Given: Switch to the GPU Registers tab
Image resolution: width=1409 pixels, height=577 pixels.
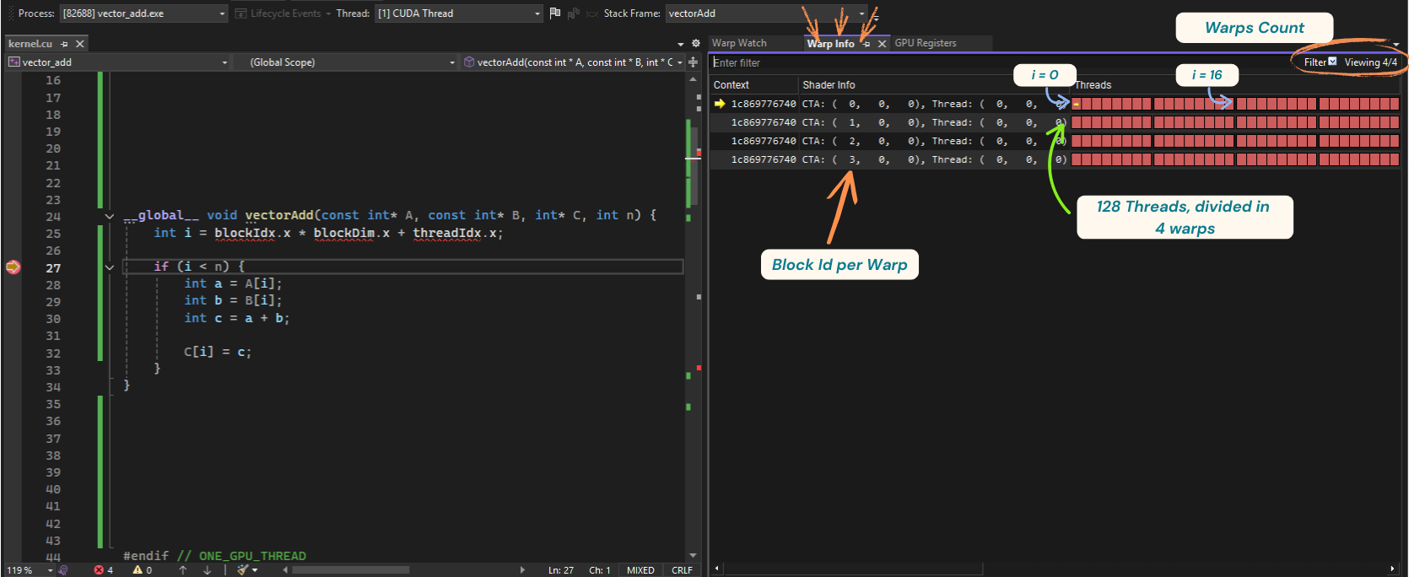Looking at the screenshot, I should pyautogui.click(x=926, y=43).
